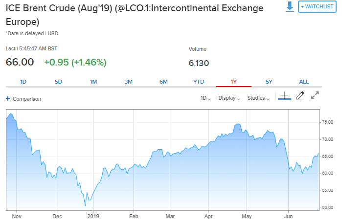
Task: Show the YTD time range
Action: tap(199, 82)
